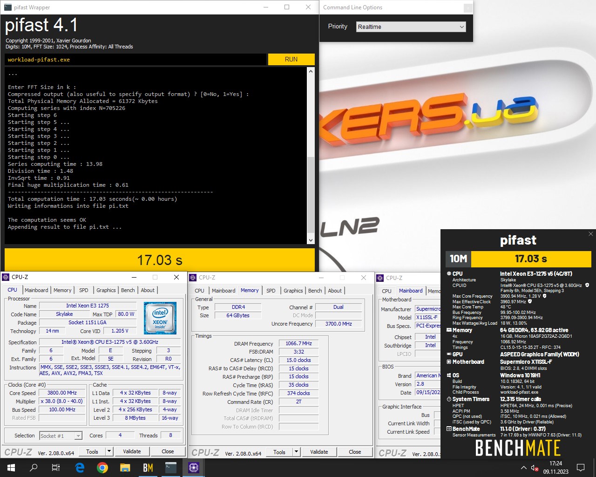Expand Tools dropdown arrow in Memory CPU-Z

(296, 451)
